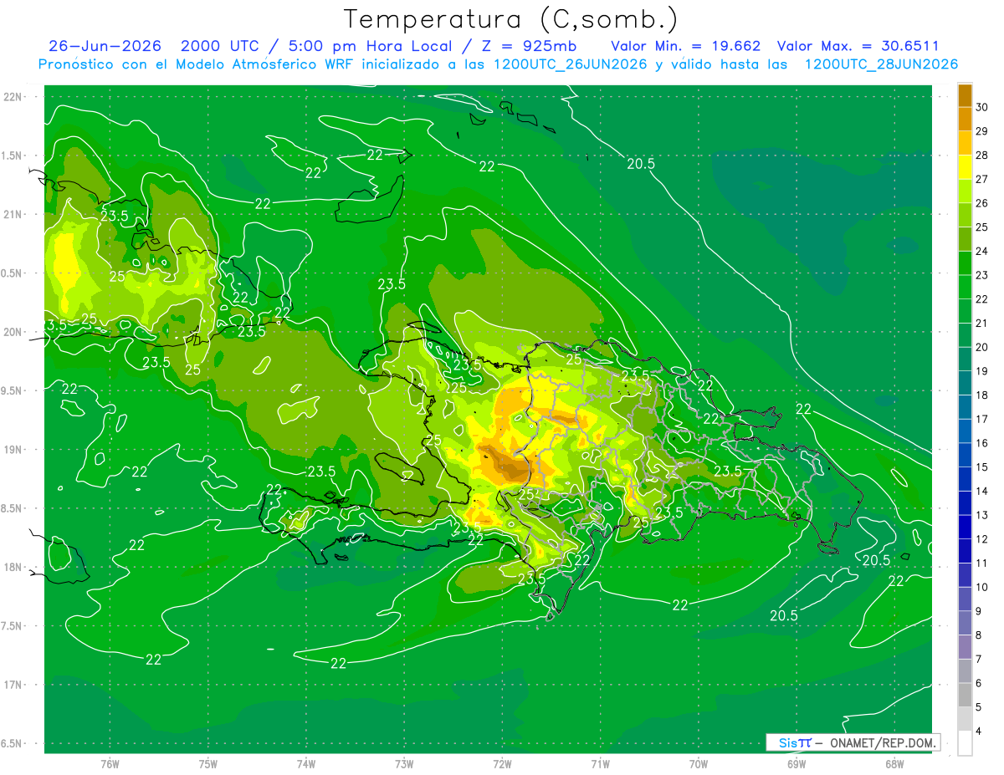Click the 72W longitude axis label
The height and width of the screenshot is (775, 1004).
[502, 764]
